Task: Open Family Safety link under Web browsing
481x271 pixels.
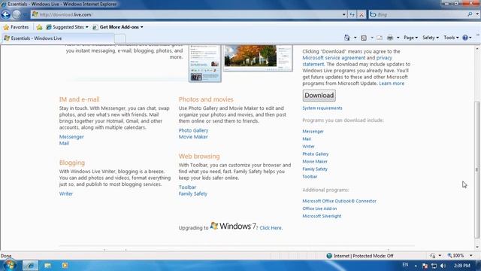Action: pyautogui.click(x=193, y=194)
